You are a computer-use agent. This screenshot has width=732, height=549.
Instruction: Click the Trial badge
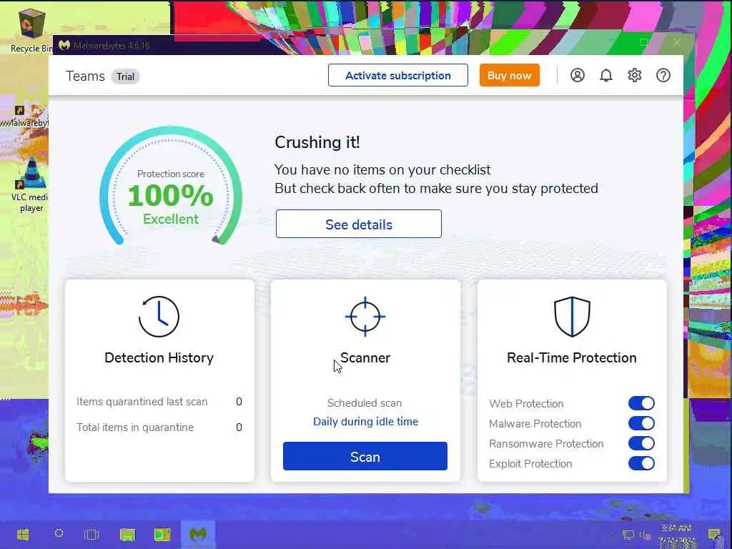tap(125, 76)
